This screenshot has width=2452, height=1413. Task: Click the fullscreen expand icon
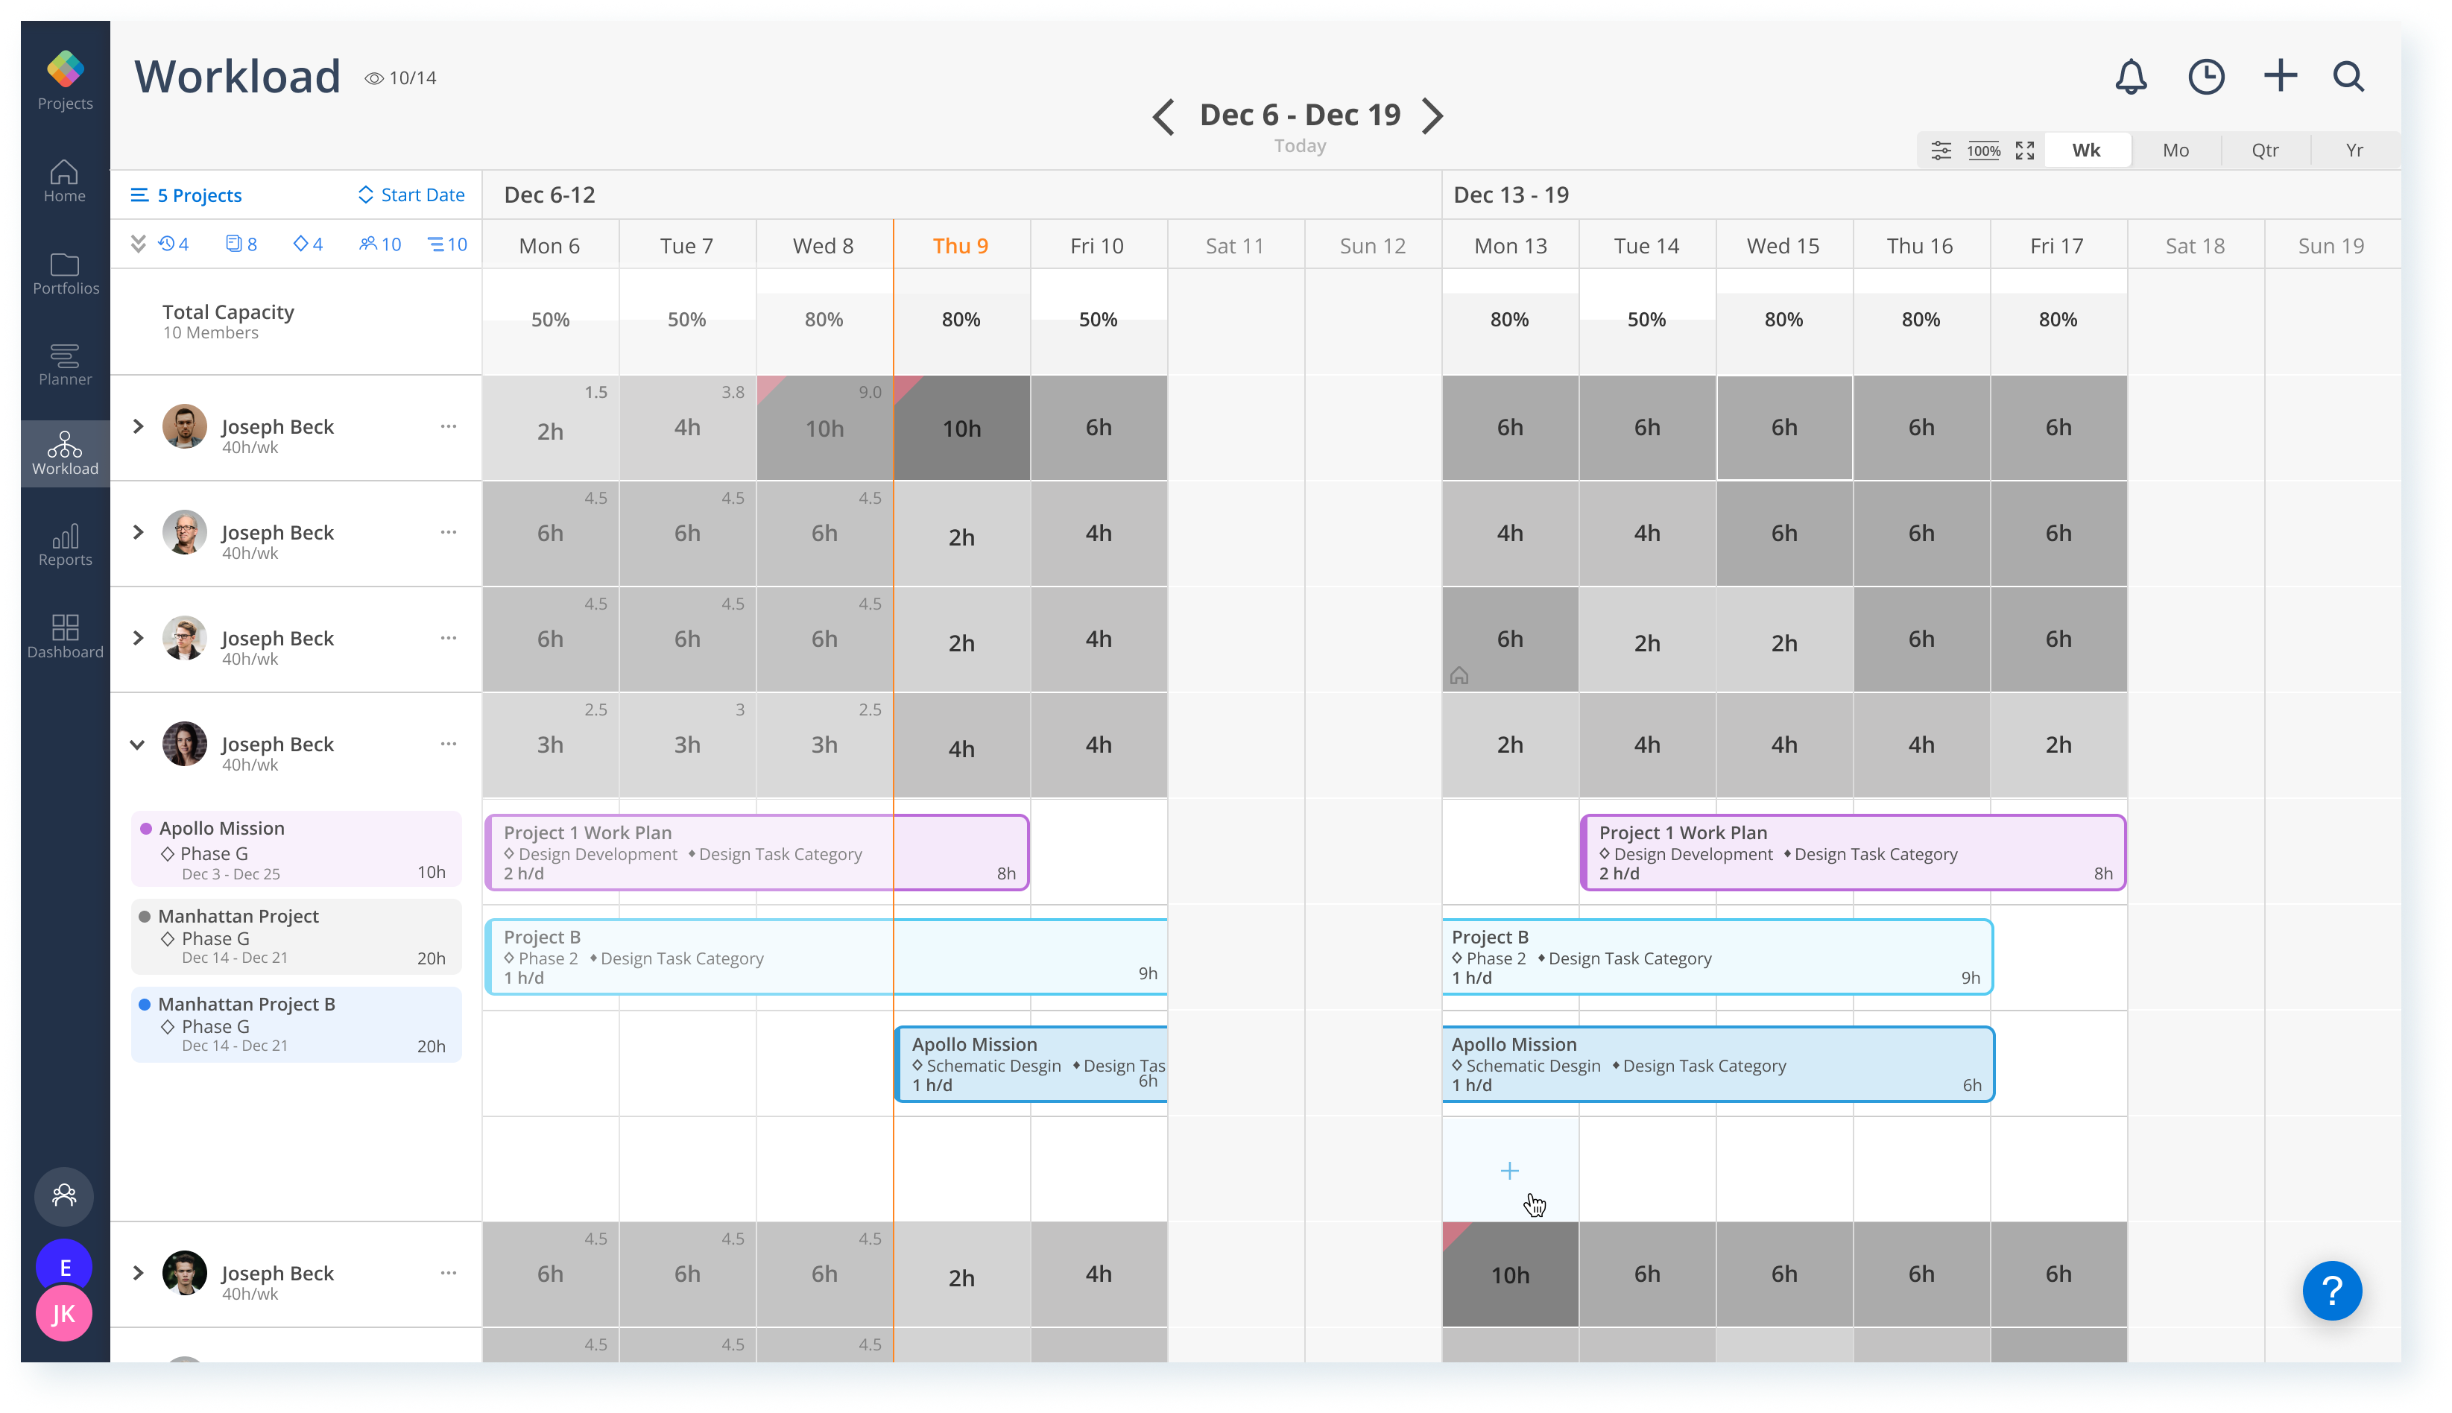2024,151
